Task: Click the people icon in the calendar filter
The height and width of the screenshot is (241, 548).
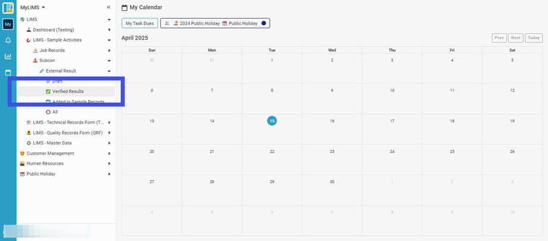Action: pyautogui.click(x=167, y=23)
